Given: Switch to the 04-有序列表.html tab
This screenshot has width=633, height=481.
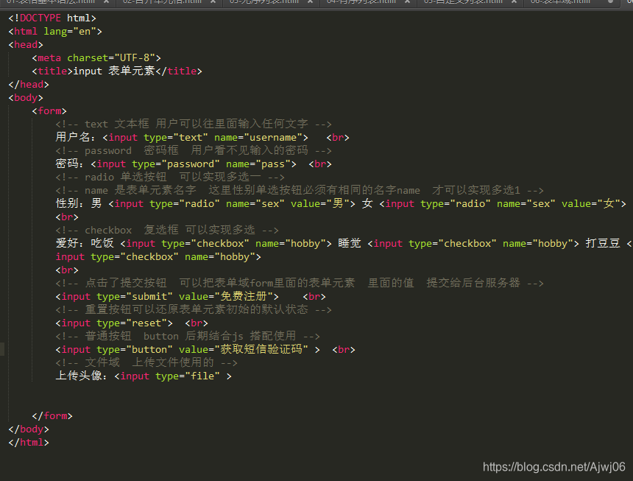Looking at the screenshot, I should click(x=361, y=2).
